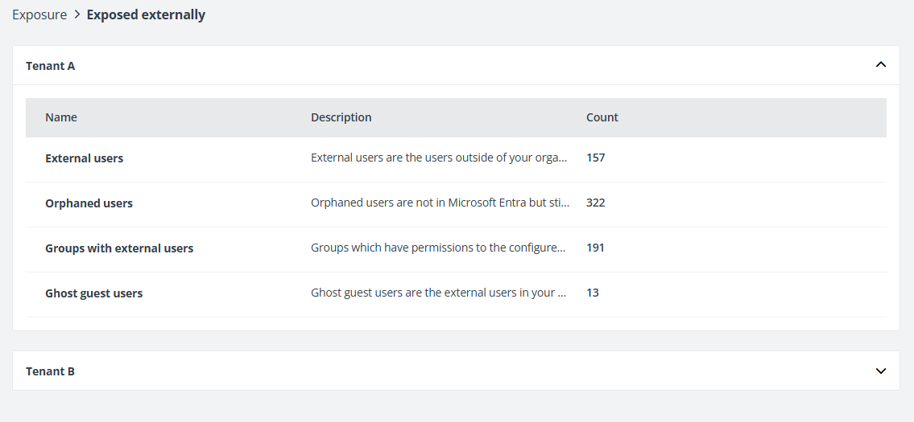
Task: Click the breadcrumb separator arrow
Action: point(77,15)
